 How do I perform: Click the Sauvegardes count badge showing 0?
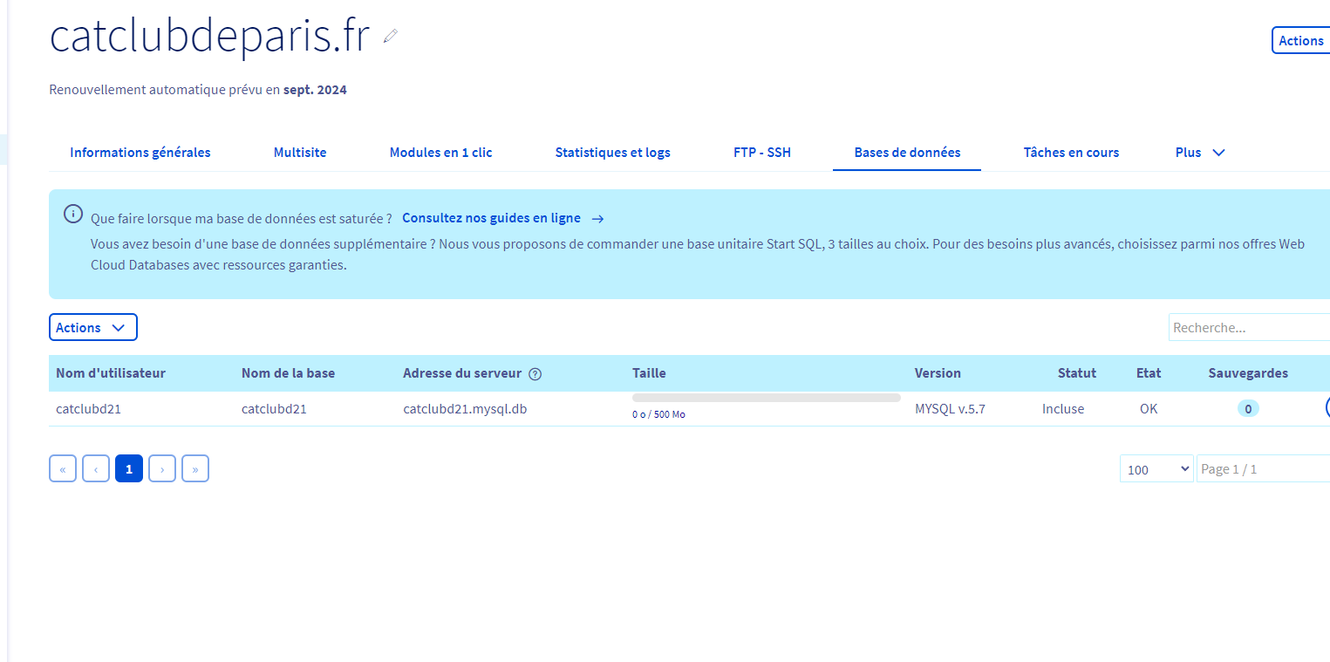click(x=1248, y=408)
